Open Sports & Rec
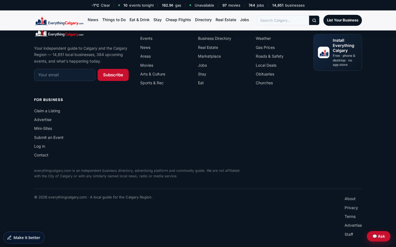The image size is (396, 247). [x=152, y=83]
